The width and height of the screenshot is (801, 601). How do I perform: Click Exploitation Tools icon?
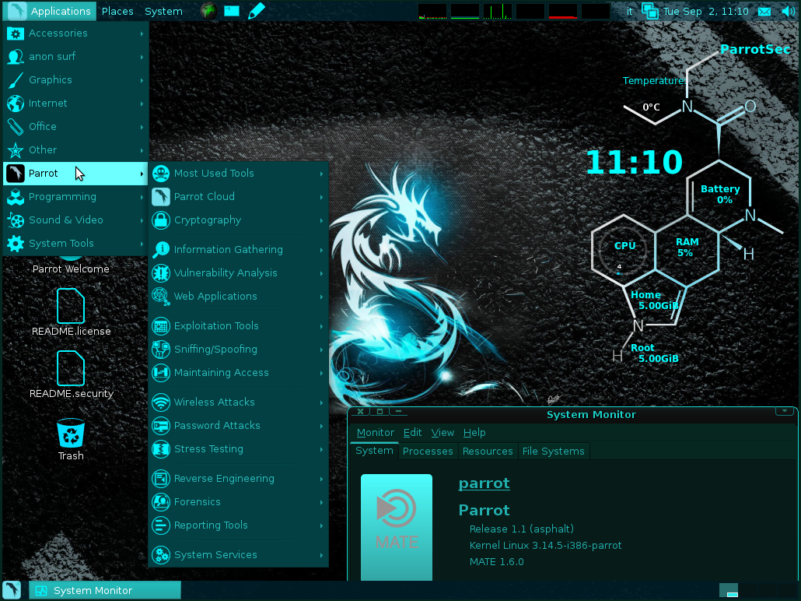161,326
